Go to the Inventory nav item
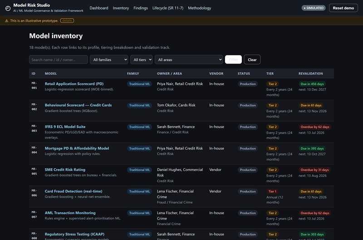This screenshot has width=363, height=240. (121, 8)
